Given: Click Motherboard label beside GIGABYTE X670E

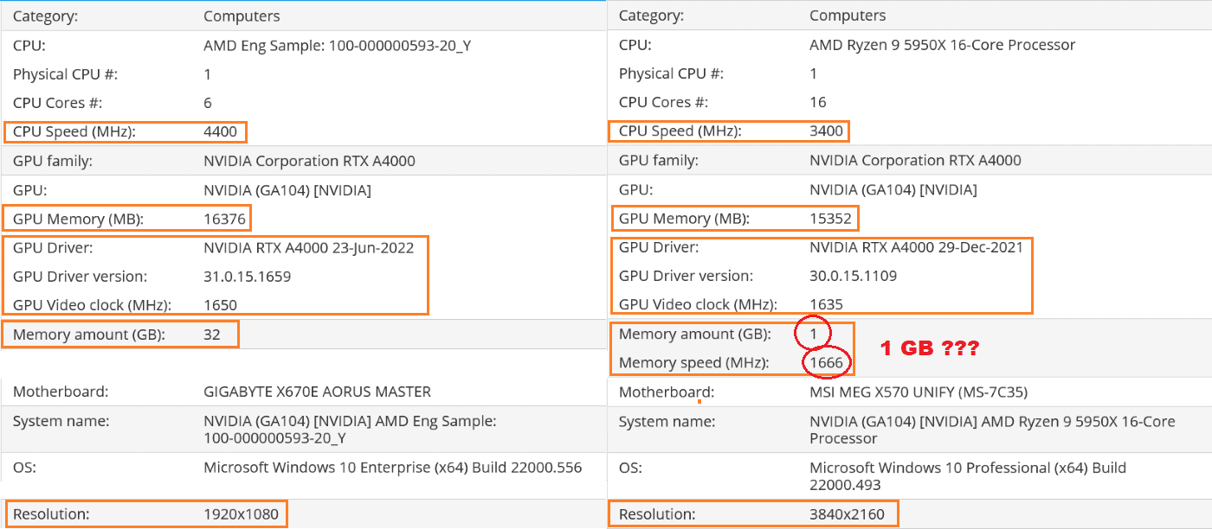Looking at the screenshot, I should click(61, 392).
